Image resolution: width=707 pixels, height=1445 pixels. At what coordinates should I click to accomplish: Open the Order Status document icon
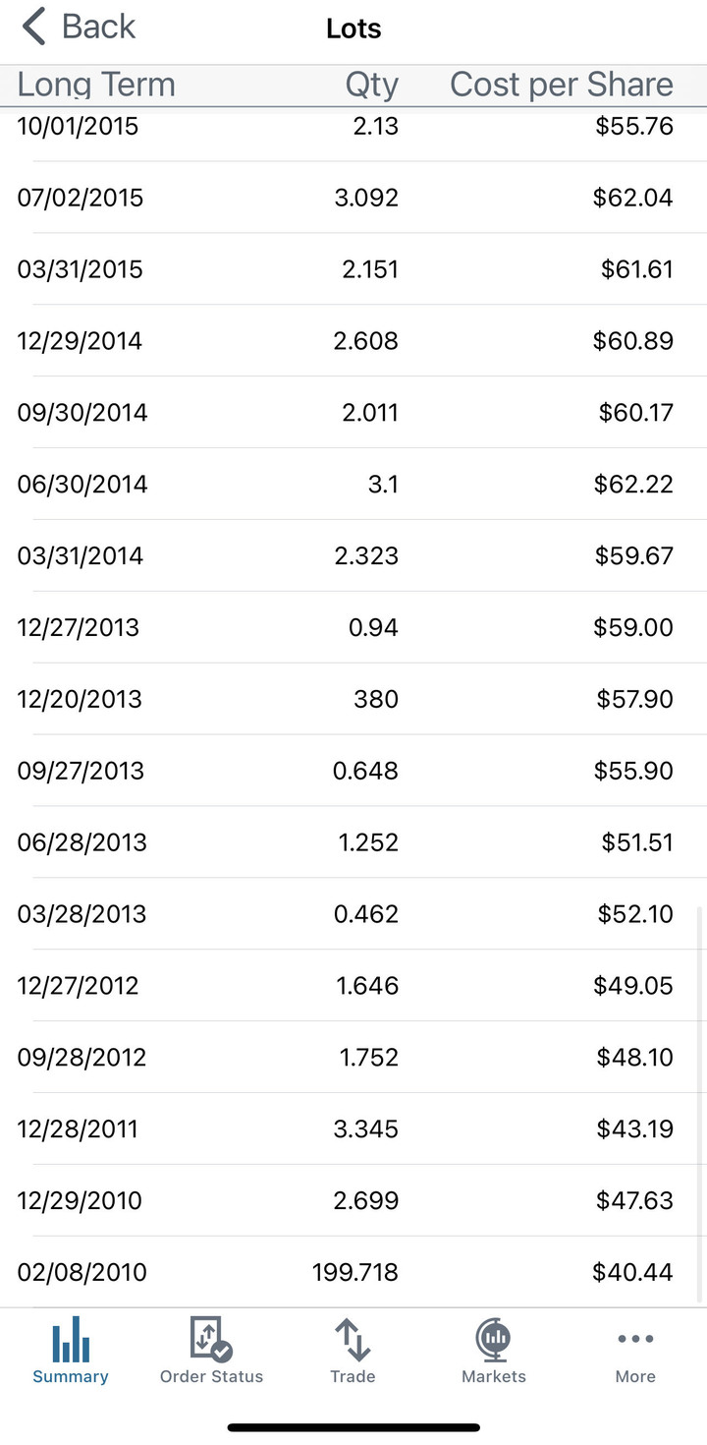(x=211, y=1339)
